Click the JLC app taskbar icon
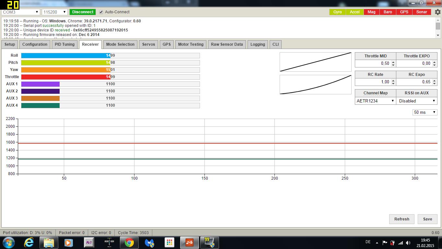This screenshot has height=249, width=442. tap(89, 243)
